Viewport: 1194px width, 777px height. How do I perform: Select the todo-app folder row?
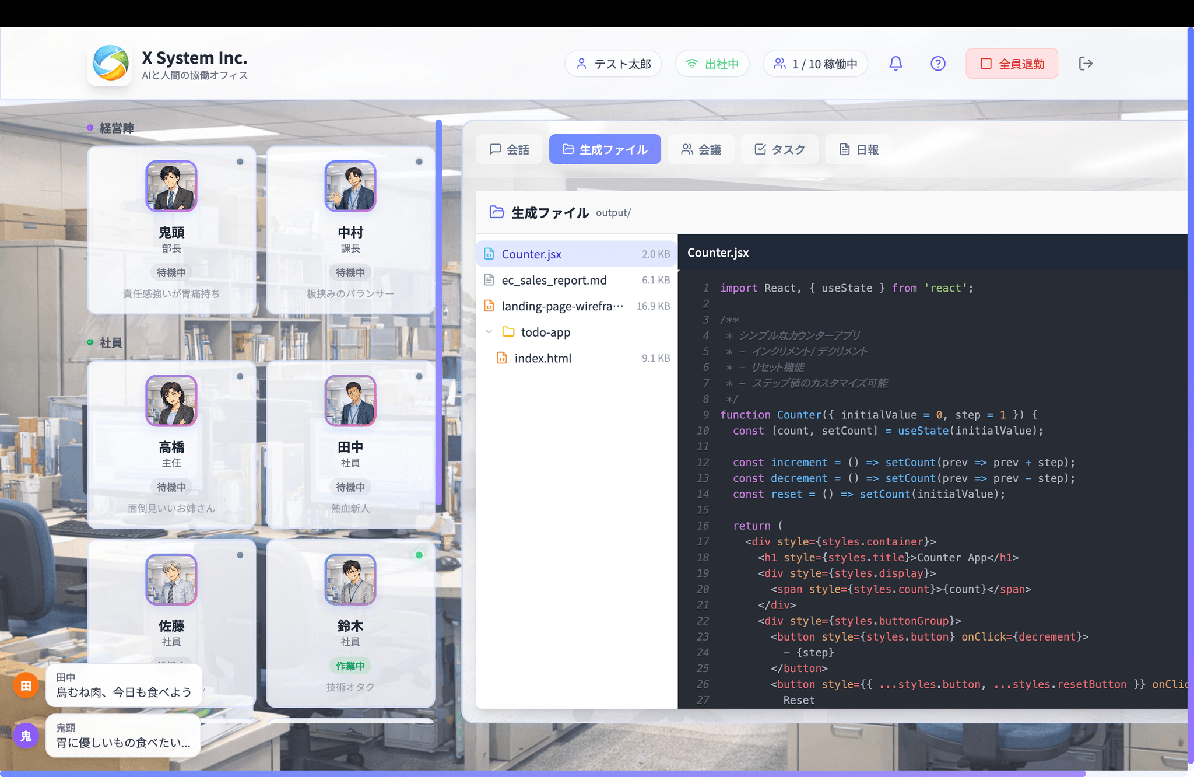tap(545, 332)
